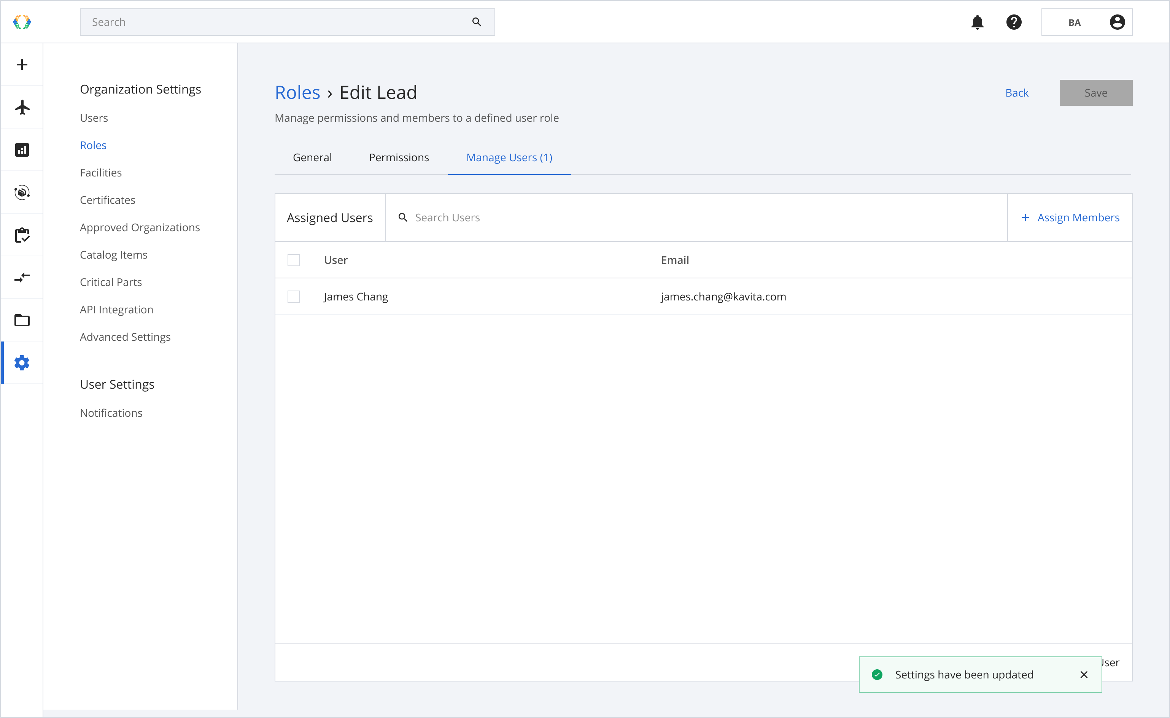Click the green success check icon
1170x718 pixels.
(x=877, y=675)
